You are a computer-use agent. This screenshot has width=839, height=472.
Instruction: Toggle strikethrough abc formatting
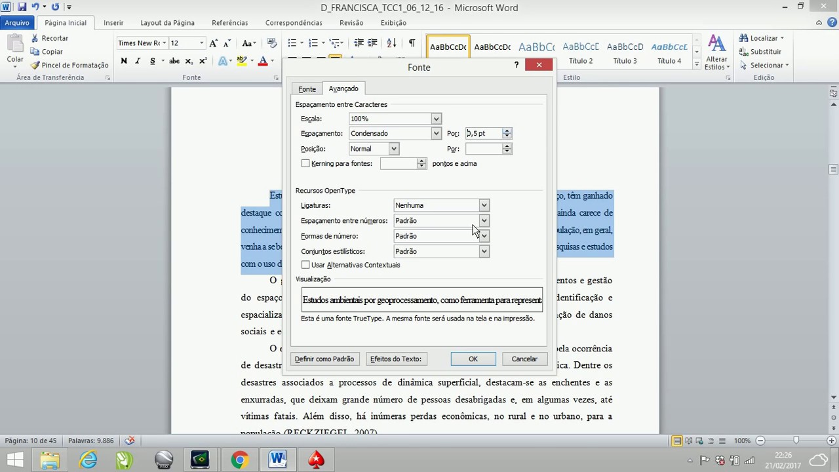(x=174, y=61)
